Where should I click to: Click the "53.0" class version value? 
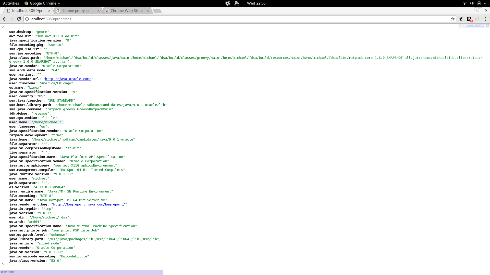tap(55, 261)
